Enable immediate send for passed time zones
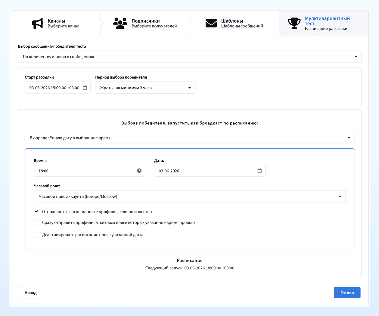 (36, 222)
